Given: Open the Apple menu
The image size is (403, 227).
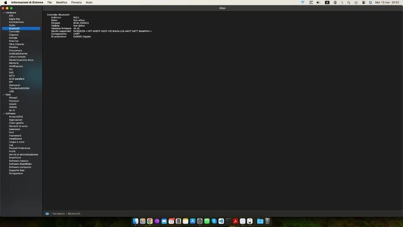Looking at the screenshot, I should tap(6, 3).
